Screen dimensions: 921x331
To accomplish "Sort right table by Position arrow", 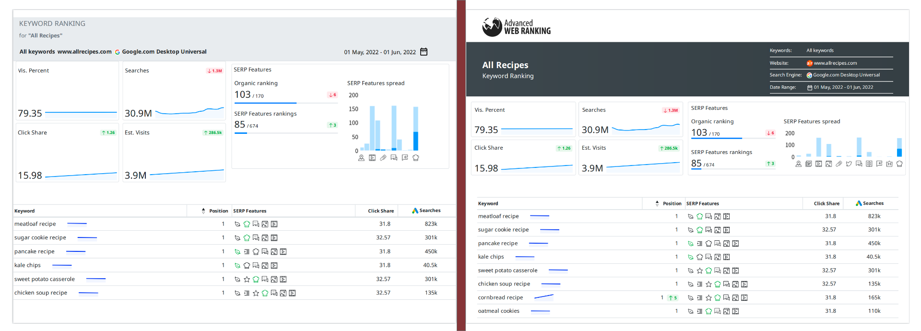I will [657, 203].
